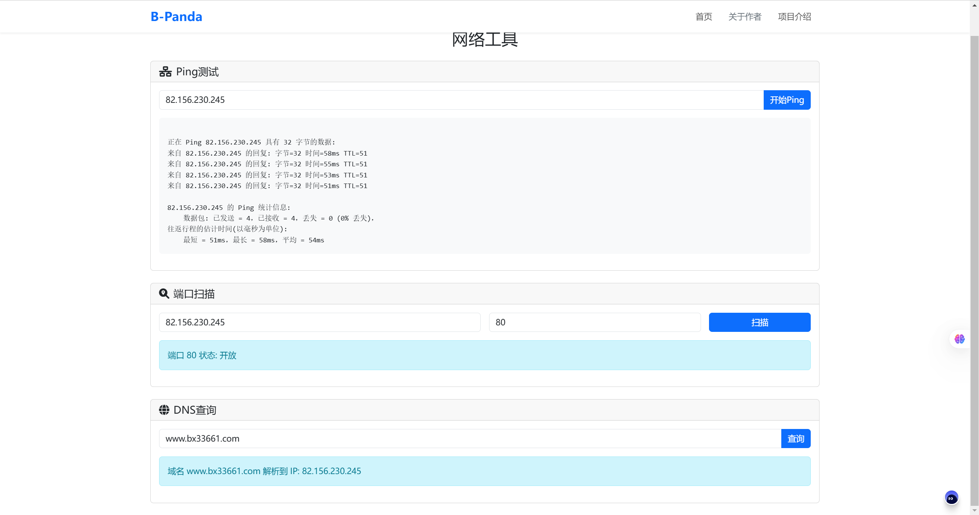Click the scrollbar up arrow
The image size is (979, 515).
coord(974,5)
